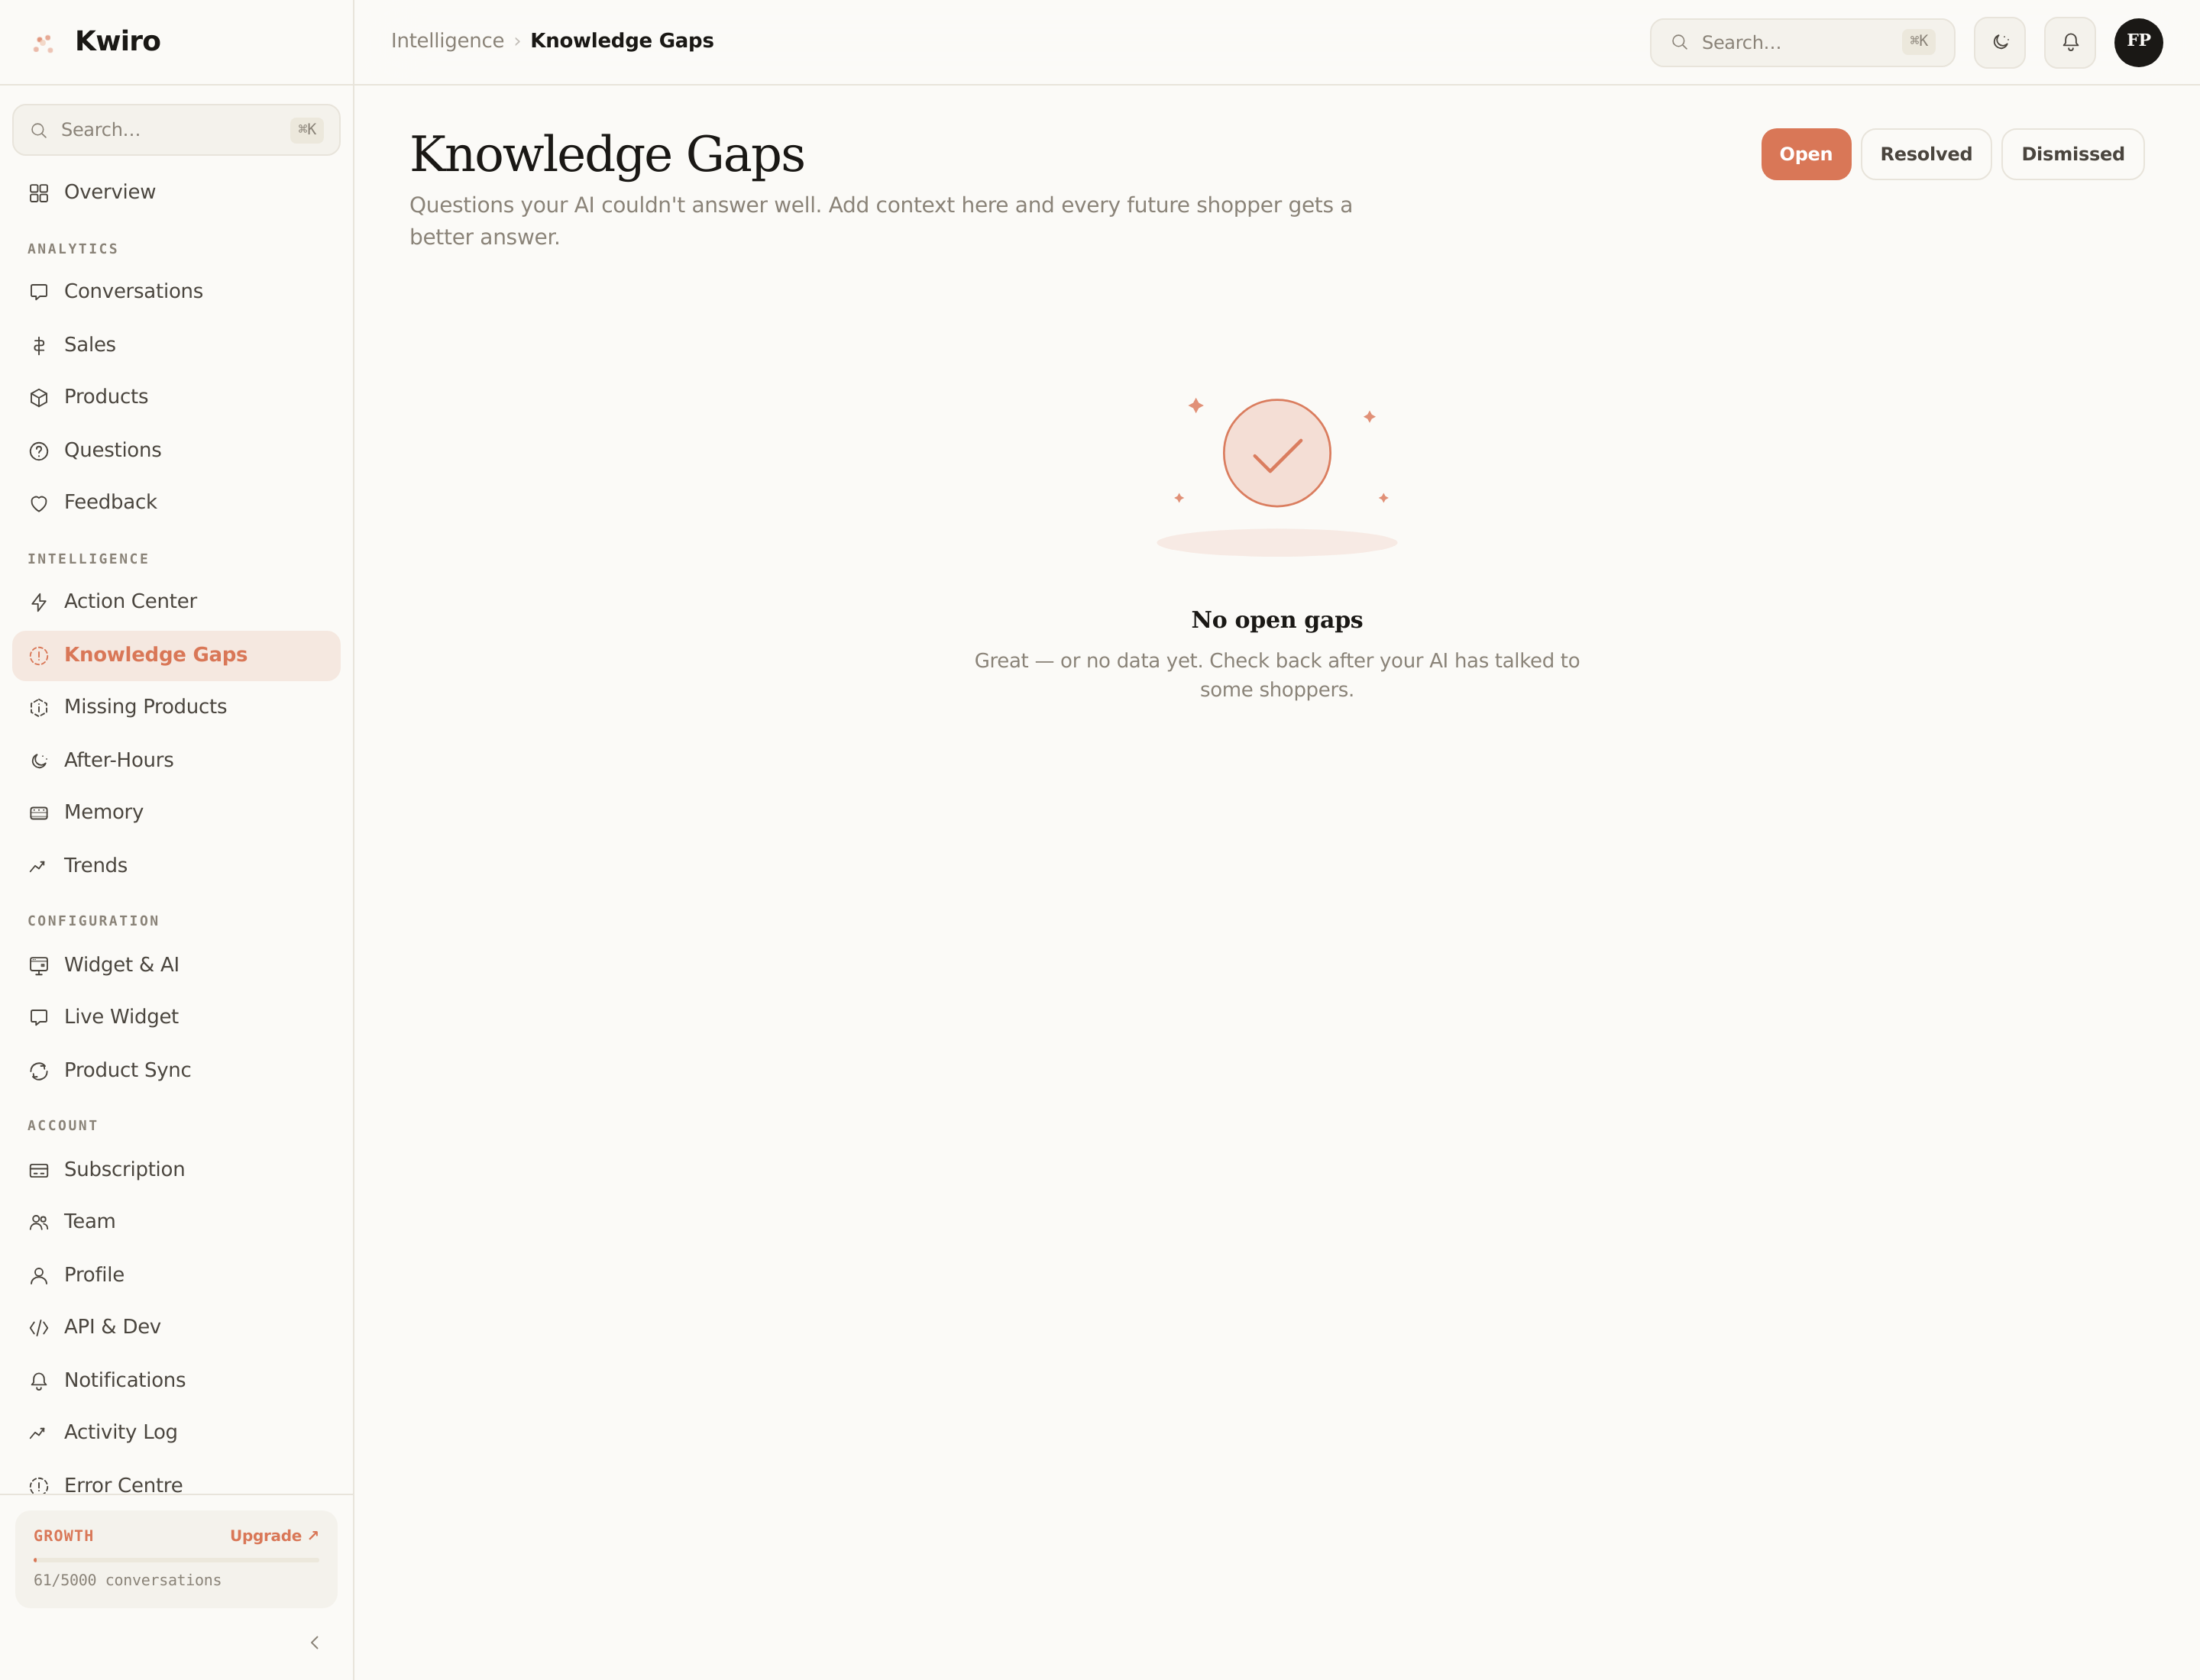
Task: Click the "GROWTH" plan label
Action: point(63,1536)
